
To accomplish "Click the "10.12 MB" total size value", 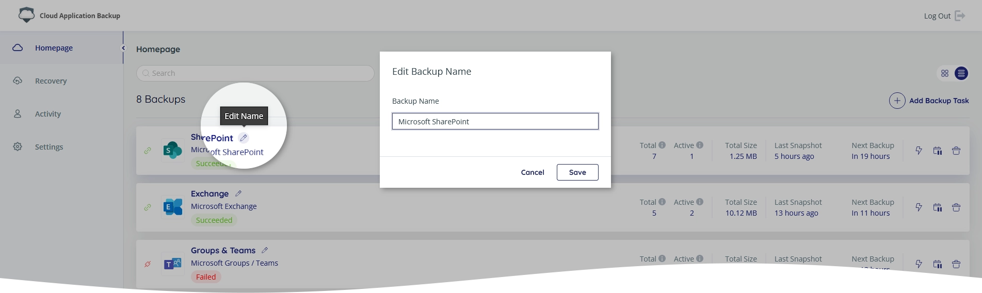I will [x=741, y=213].
